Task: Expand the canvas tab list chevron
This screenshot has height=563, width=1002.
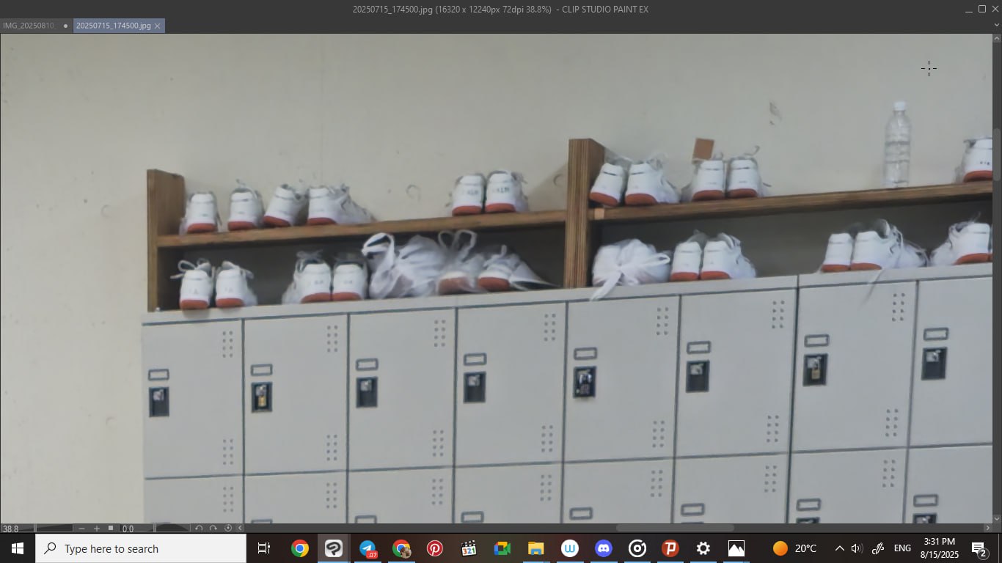Action: [x=995, y=25]
